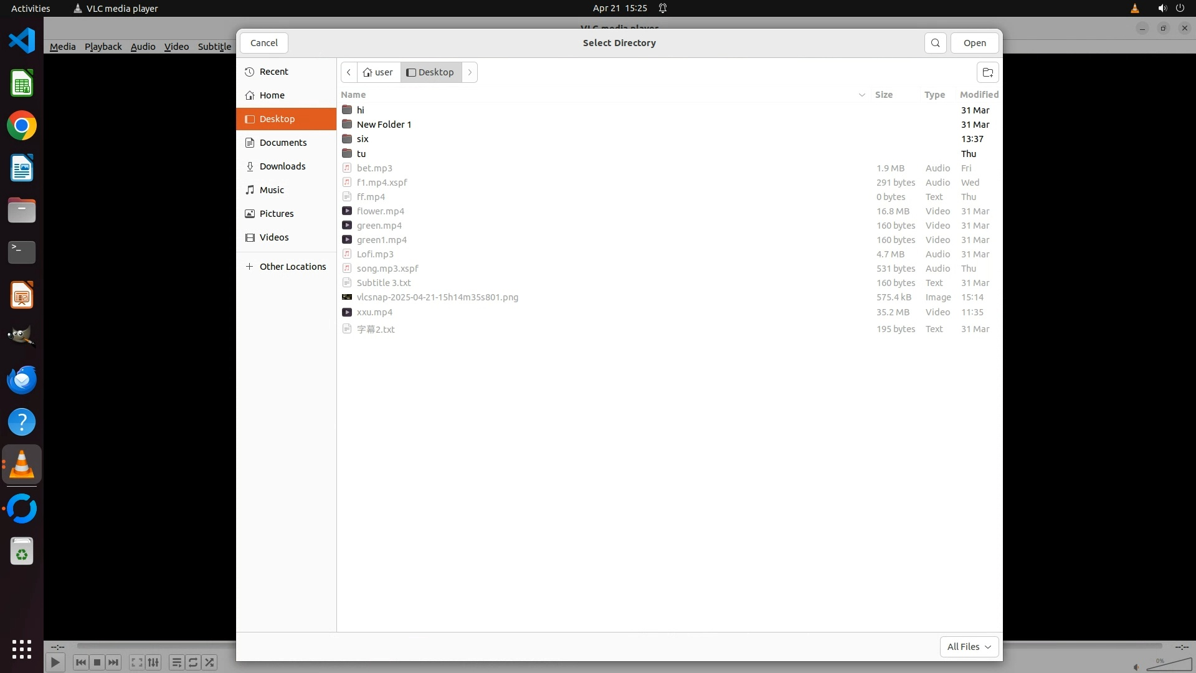1196x673 pixels.
Task: Click the search icon in the dialog header
Action: pyautogui.click(x=935, y=43)
